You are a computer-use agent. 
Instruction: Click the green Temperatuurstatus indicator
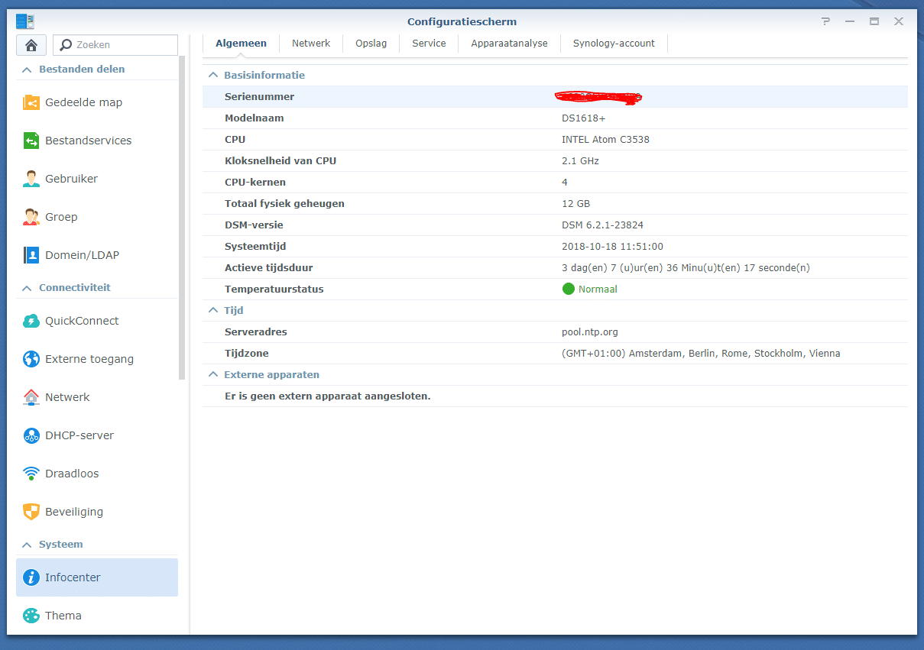568,289
